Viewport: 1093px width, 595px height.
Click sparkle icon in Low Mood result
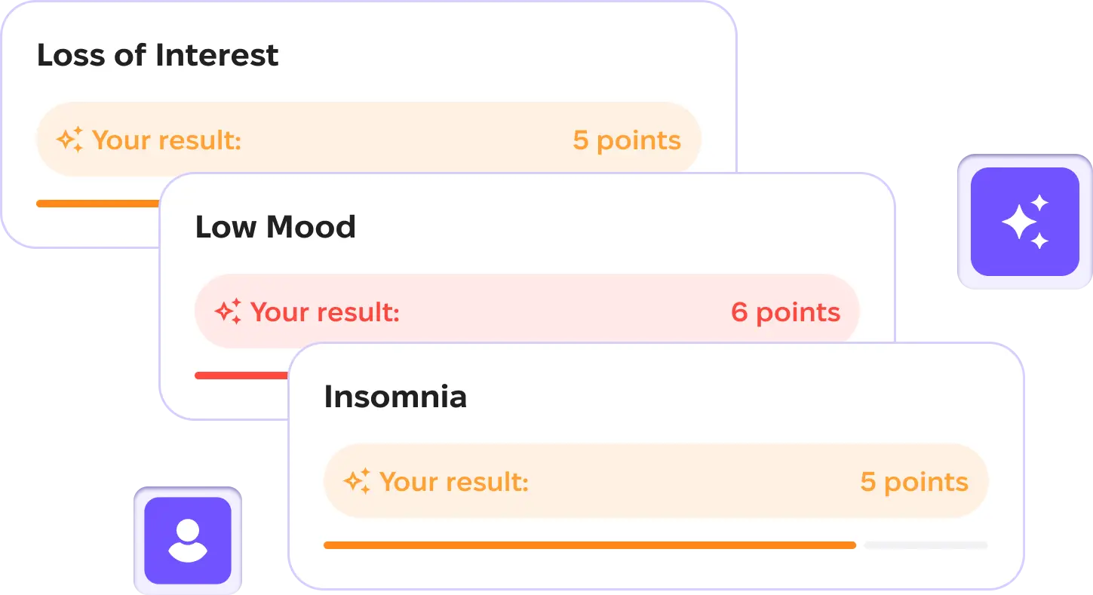pos(228,311)
